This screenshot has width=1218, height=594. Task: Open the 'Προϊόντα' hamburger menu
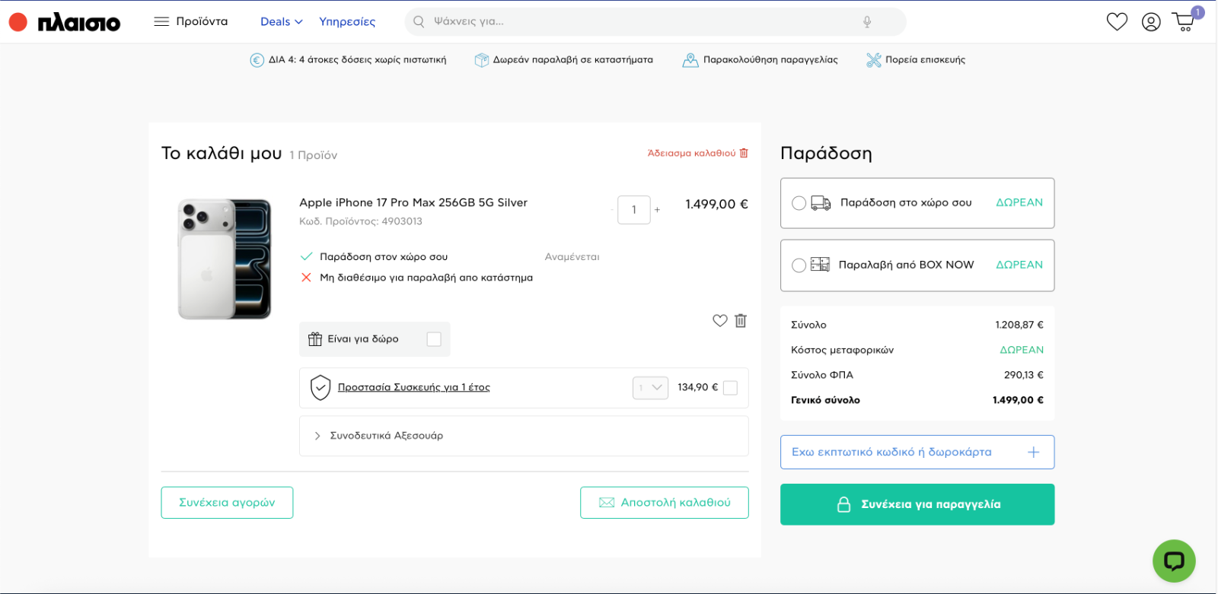[191, 22]
